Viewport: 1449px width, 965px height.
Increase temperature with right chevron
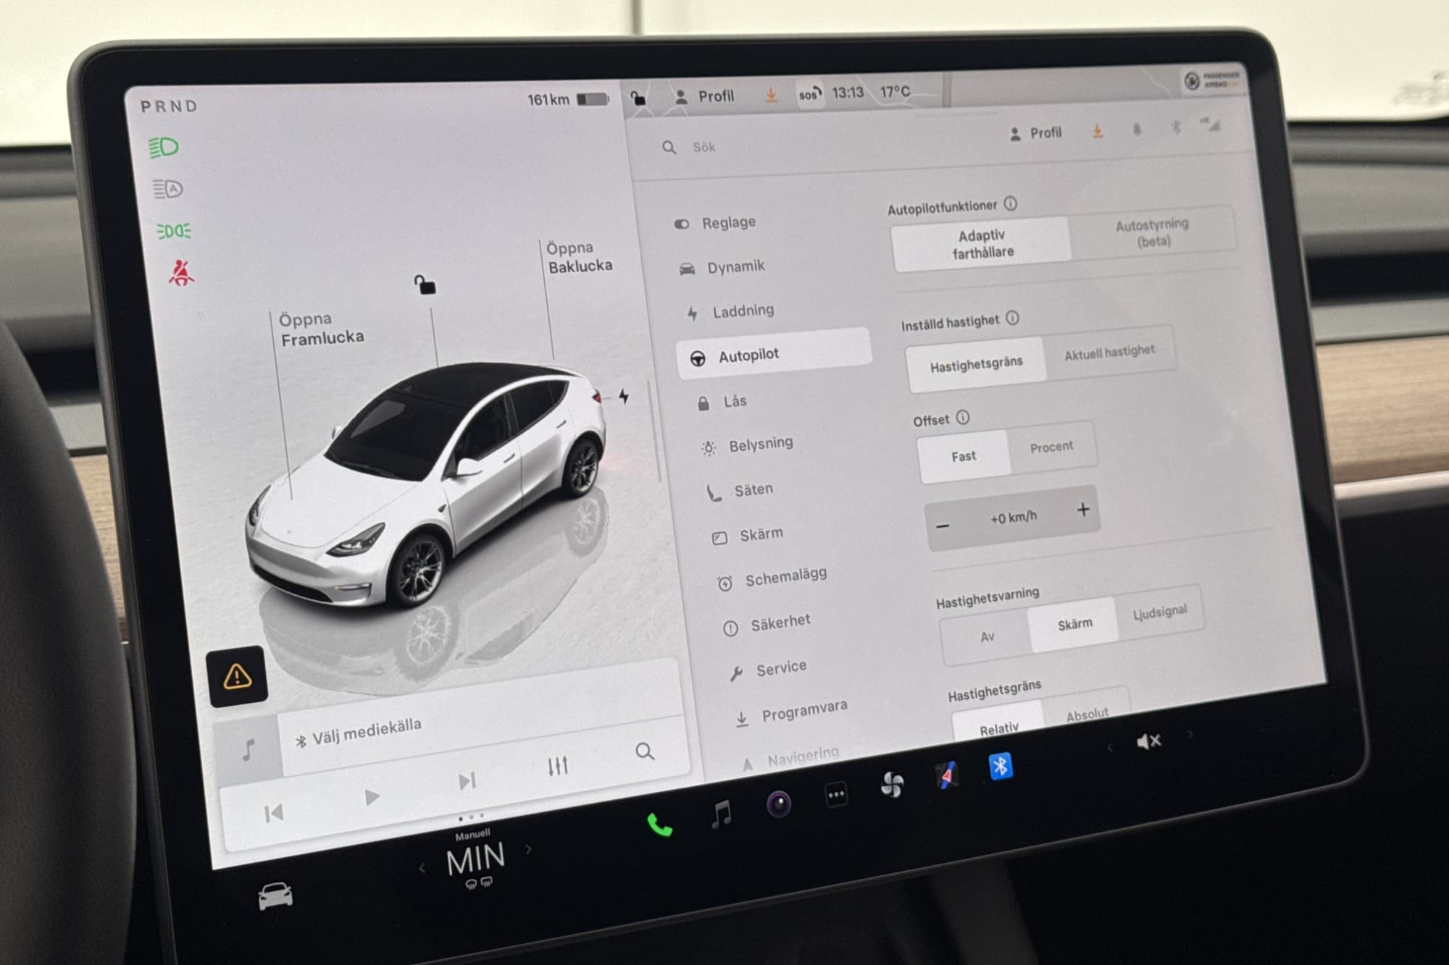pyautogui.click(x=528, y=850)
